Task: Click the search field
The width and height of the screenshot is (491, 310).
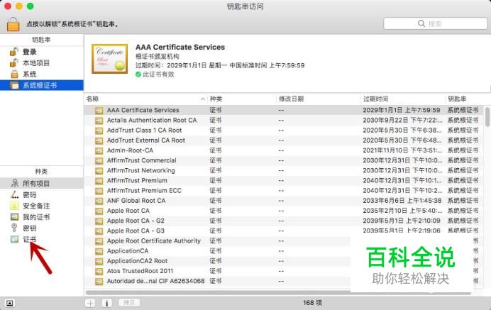Action: 435,23
